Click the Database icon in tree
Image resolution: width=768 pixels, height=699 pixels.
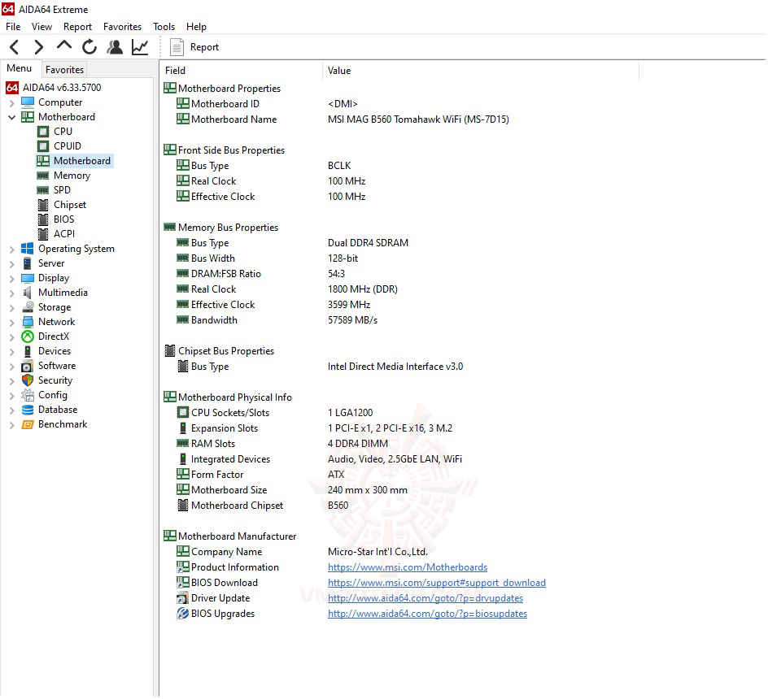[x=28, y=410]
